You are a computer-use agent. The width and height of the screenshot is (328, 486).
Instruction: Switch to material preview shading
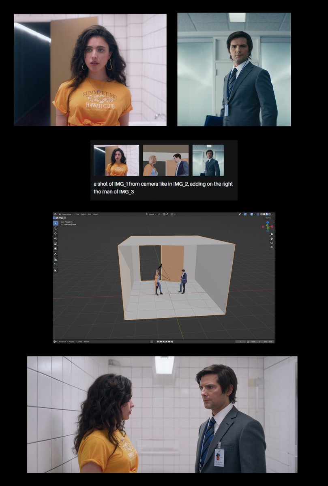[267, 214]
